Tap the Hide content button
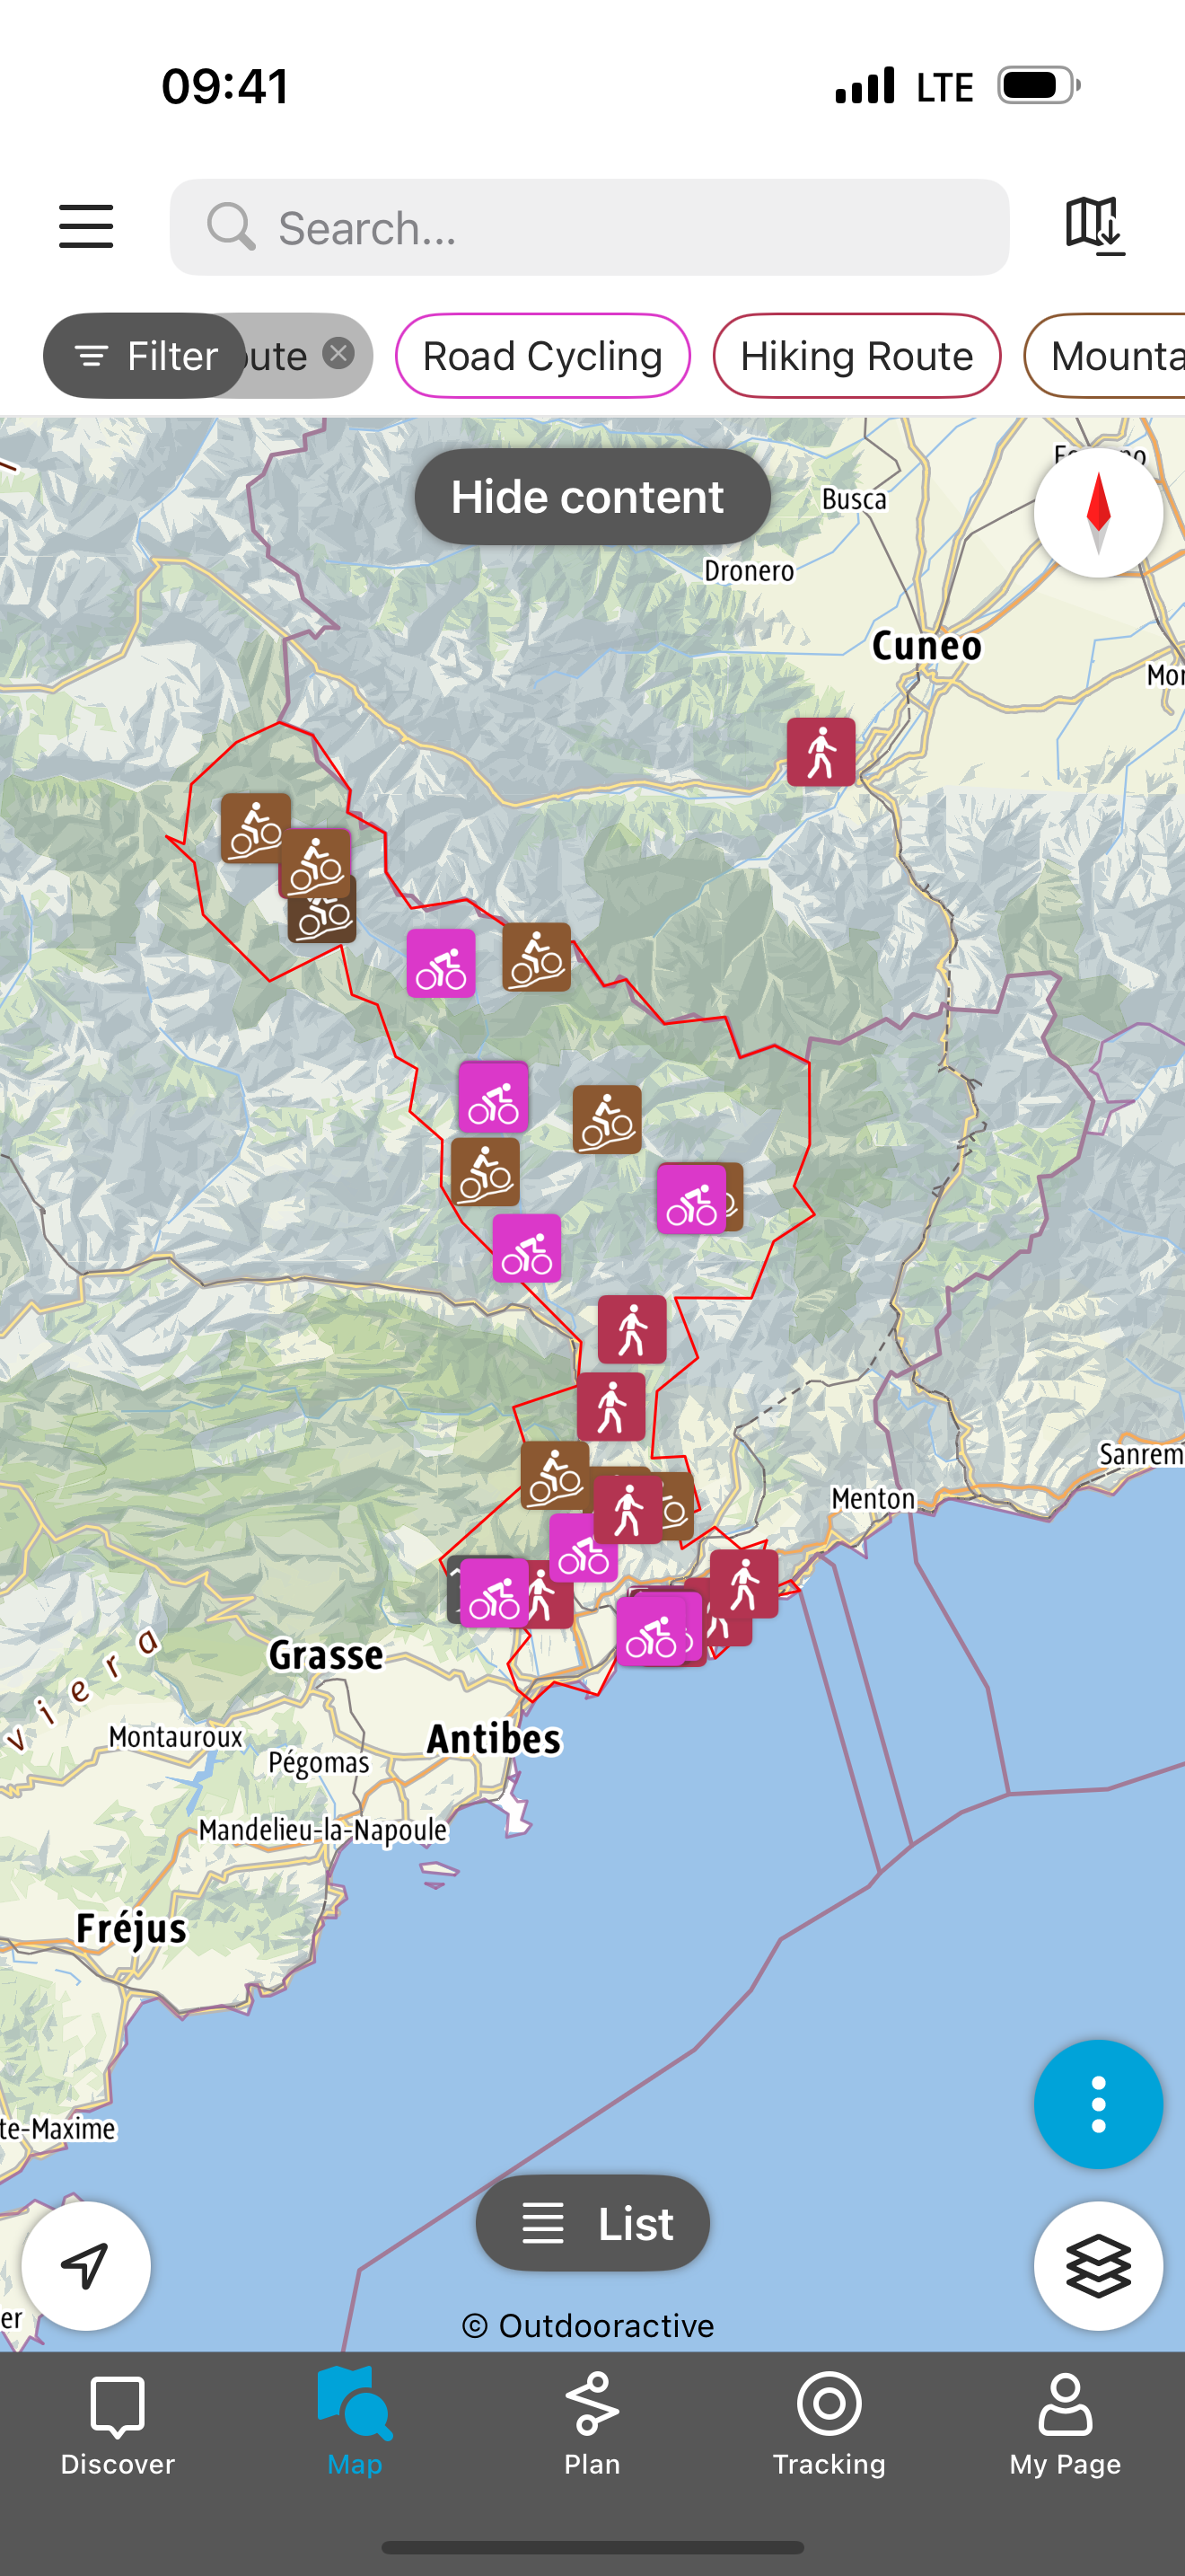Screen dimensions: 1185x2576 (x=592, y=497)
